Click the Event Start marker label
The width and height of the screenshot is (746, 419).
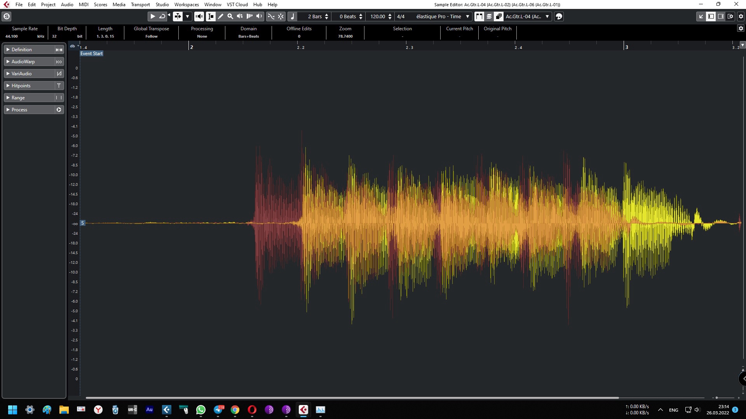(92, 54)
